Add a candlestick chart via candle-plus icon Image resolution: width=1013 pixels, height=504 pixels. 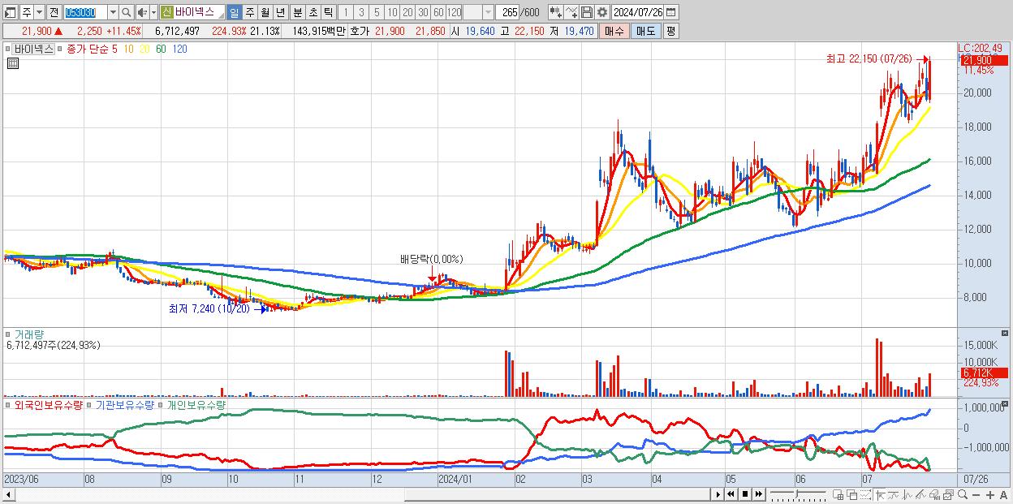pos(555,12)
